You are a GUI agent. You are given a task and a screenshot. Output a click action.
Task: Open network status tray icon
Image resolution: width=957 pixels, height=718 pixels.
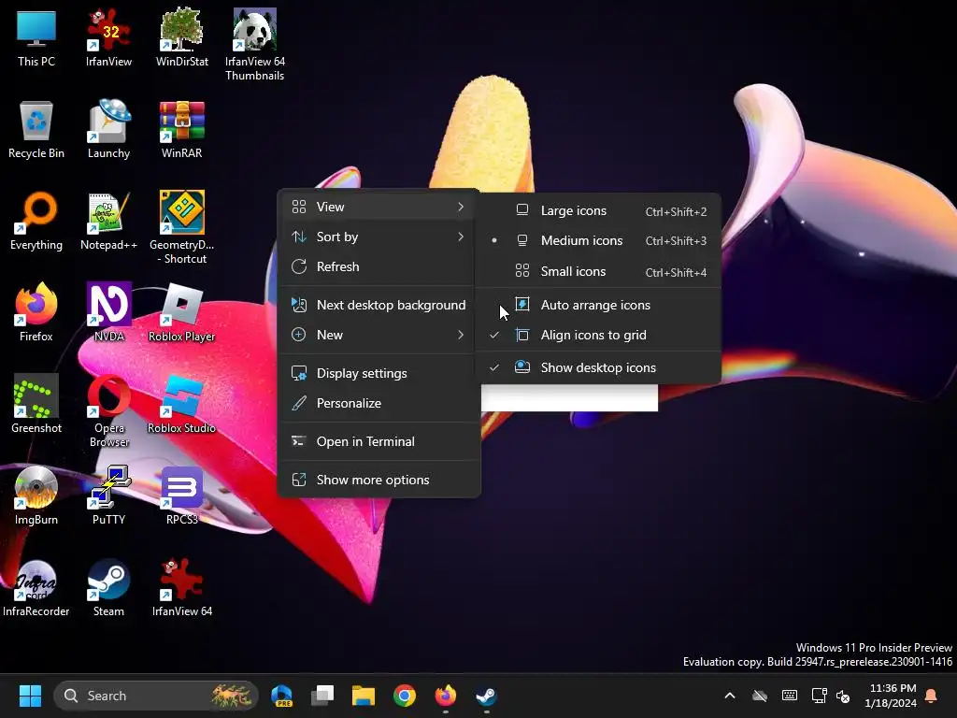tap(819, 696)
